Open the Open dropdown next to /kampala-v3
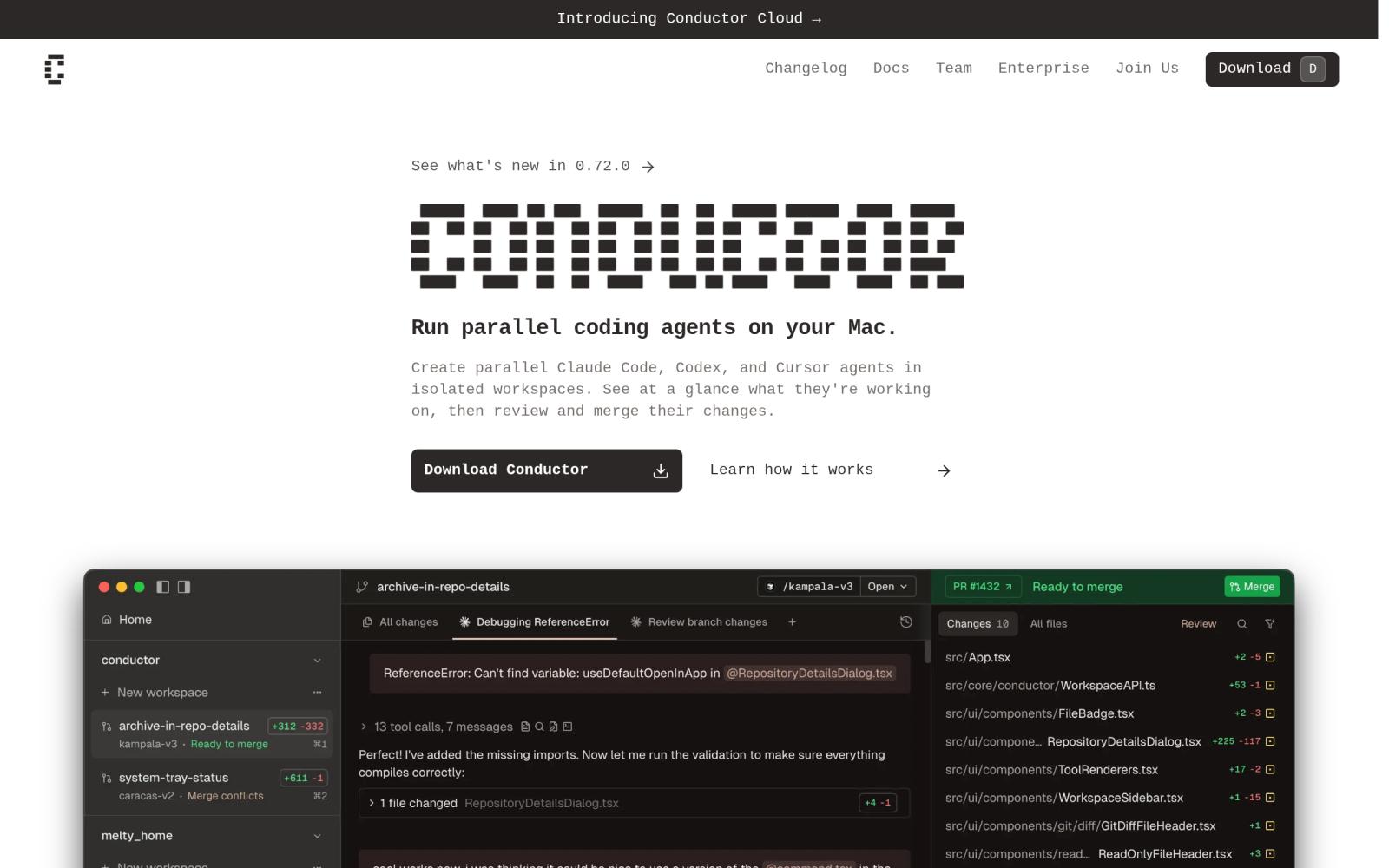 pyautogui.click(x=887, y=587)
